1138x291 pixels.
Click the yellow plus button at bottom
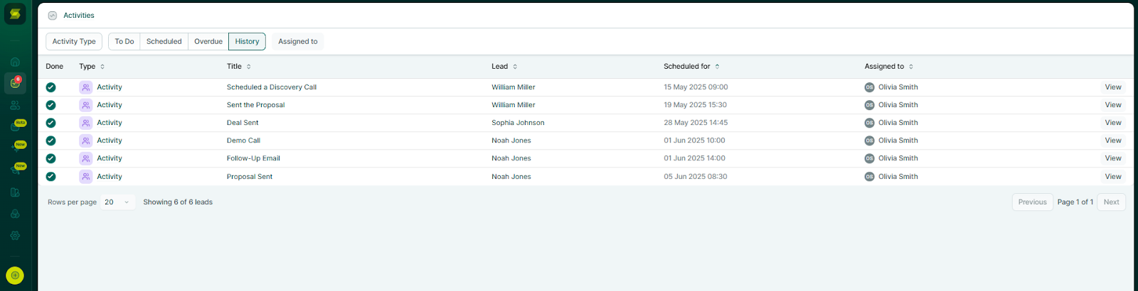coord(15,275)
